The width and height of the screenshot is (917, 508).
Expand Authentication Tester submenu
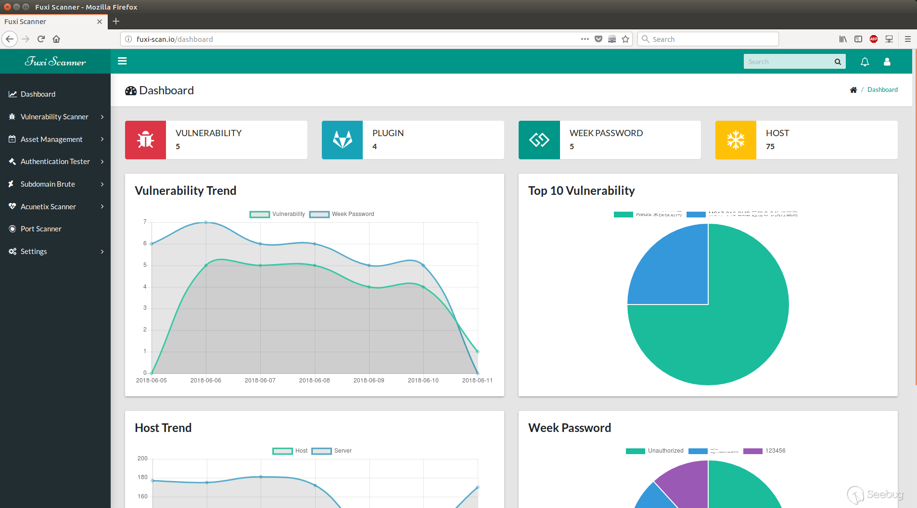pos(55,161)
